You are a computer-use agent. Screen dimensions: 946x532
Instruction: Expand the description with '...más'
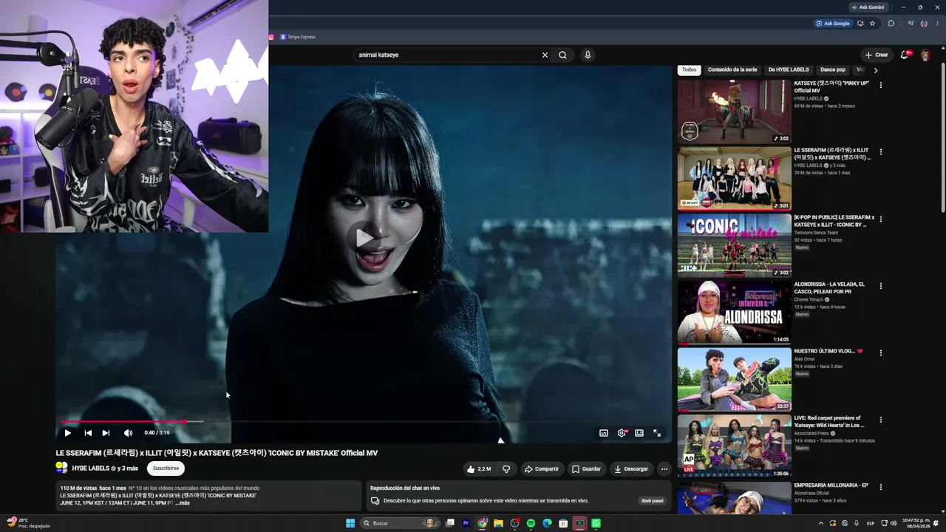[x=183, y=503]
